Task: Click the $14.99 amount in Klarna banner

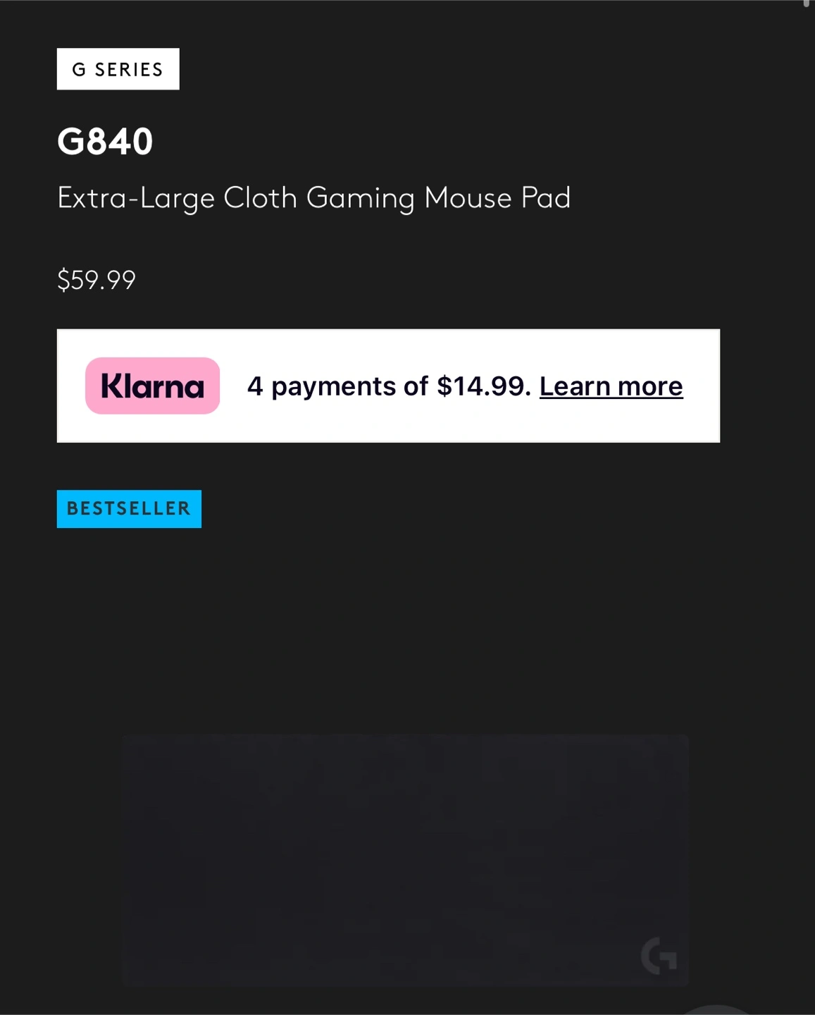Action: pyautogui.click(x=483, y=386)
